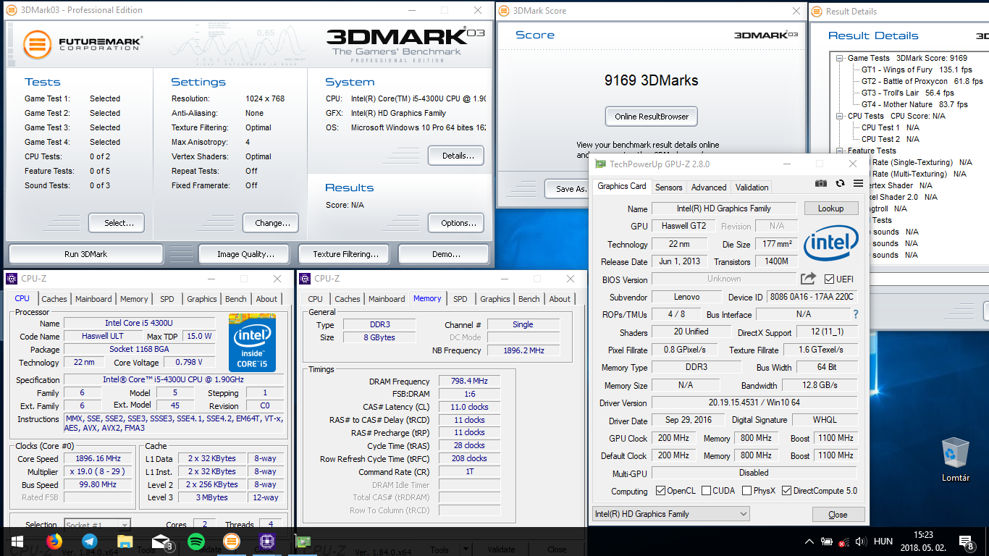
Task: Click the Select... tests button
Action: tap(117, 223)
